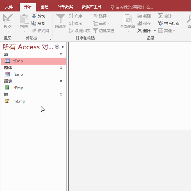Click the 格式刷 format painter icon
Viewport: 191px width, 191px height.
pyautogui.click(x=34, y=31)
